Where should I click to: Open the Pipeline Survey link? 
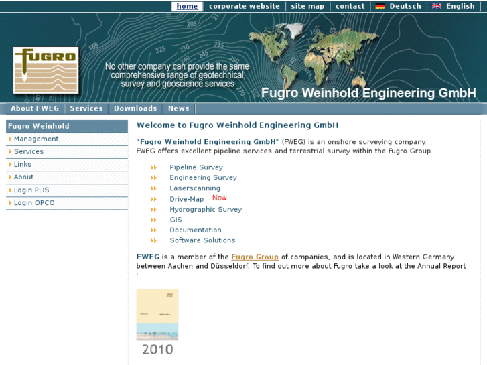pos(196,167)
